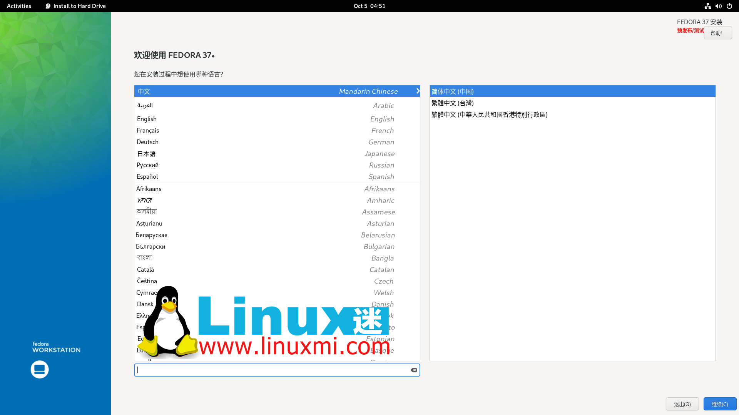Click the 退出(Q) quit button
Screen dimensions: 739x415
682,404
